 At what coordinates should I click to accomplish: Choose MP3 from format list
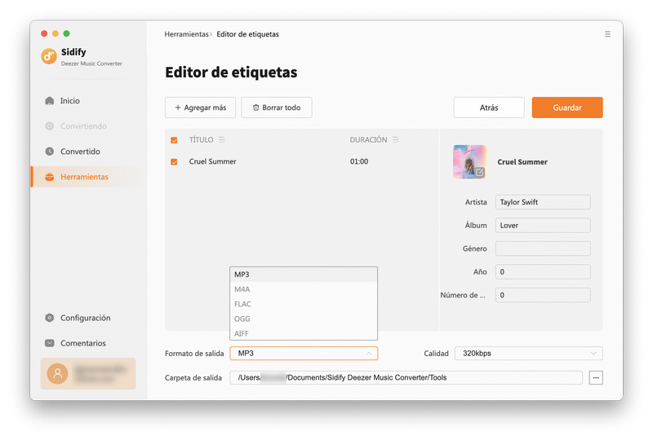click(304, 275)
